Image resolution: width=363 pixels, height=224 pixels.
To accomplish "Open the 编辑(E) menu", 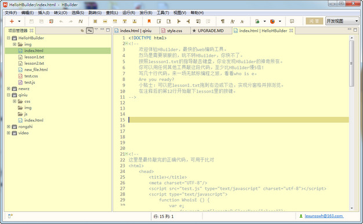I will click(x=27, y=13).
